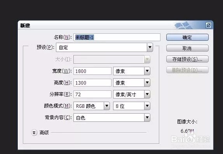Click the 名称 text field
Screen dimensions: 223x154
click(x=117, y=37)
